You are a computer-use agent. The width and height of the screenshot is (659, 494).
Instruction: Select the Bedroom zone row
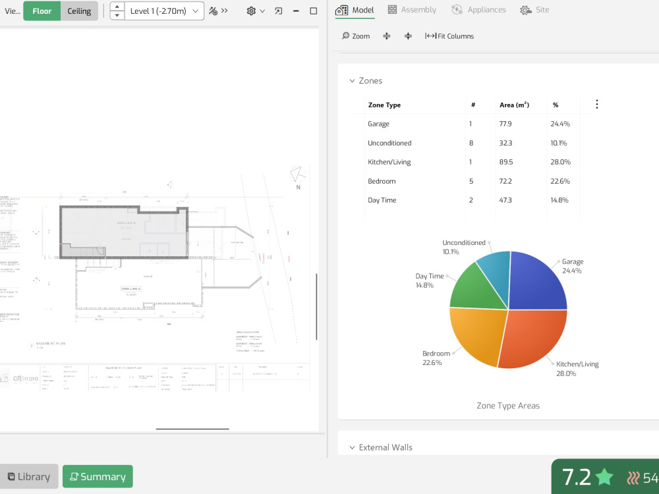pyautogui.click(x=471, y=181)
